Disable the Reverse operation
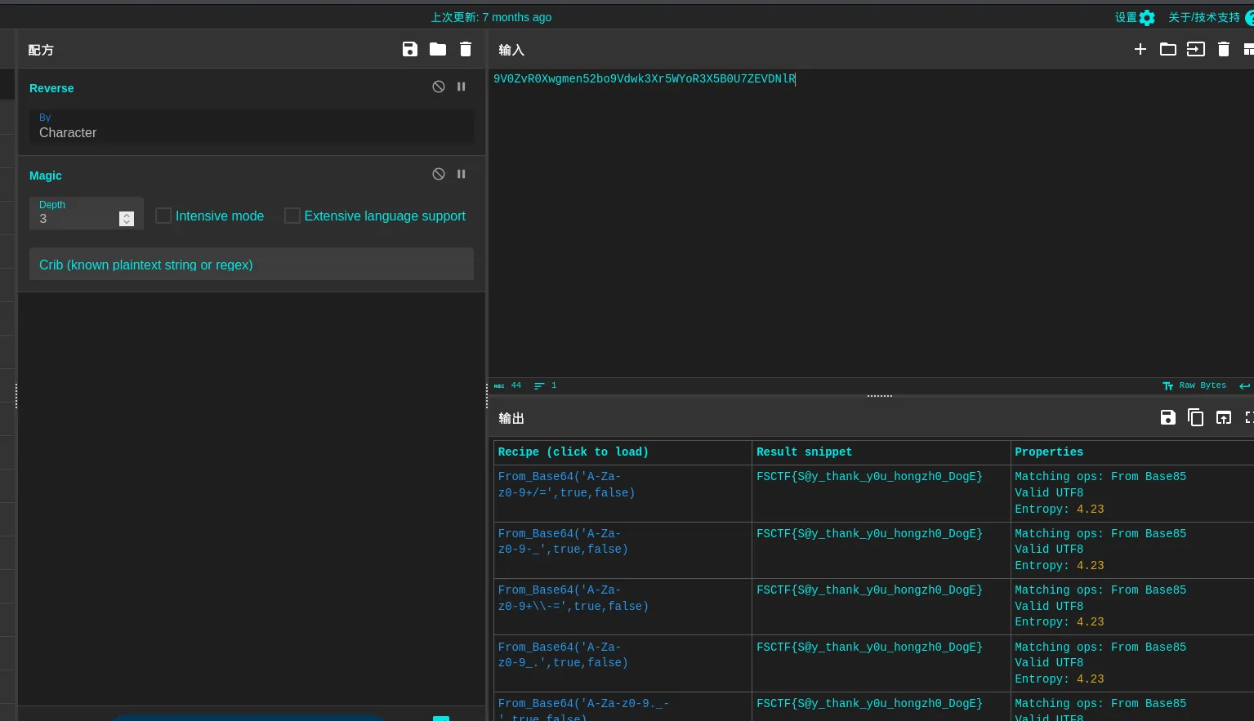1254x721 pixels. [x=439, y=87]
